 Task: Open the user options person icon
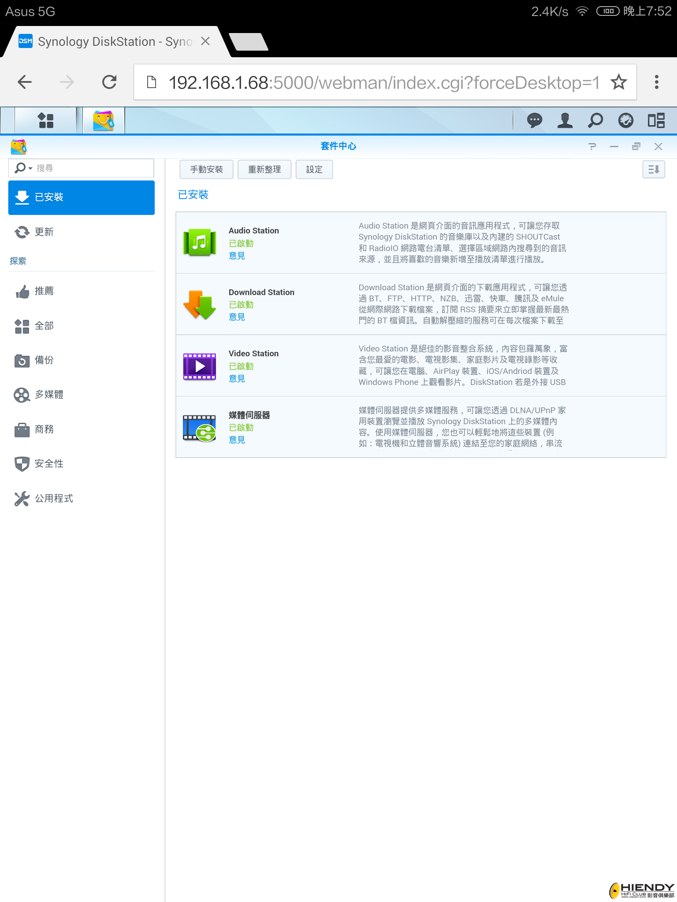(565, 120)
